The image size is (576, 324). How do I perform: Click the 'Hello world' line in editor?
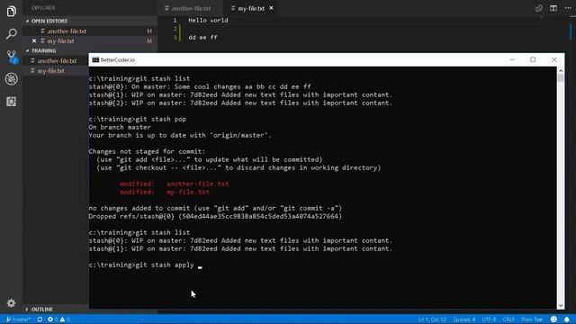click(x=208, y=20)
